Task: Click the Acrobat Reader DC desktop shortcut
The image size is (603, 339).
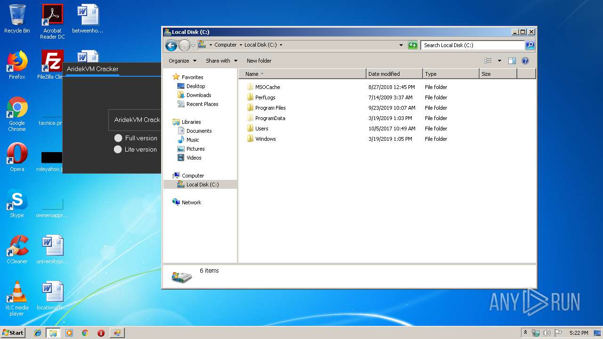Action: (x=52, y=22)
